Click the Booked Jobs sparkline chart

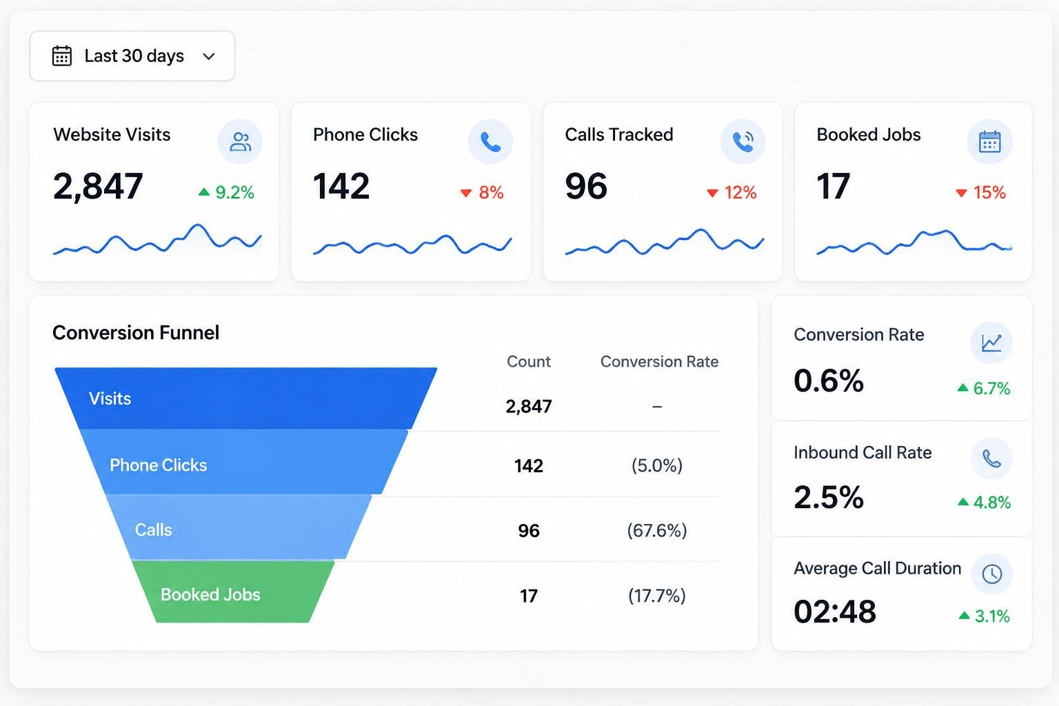(914, 243)
